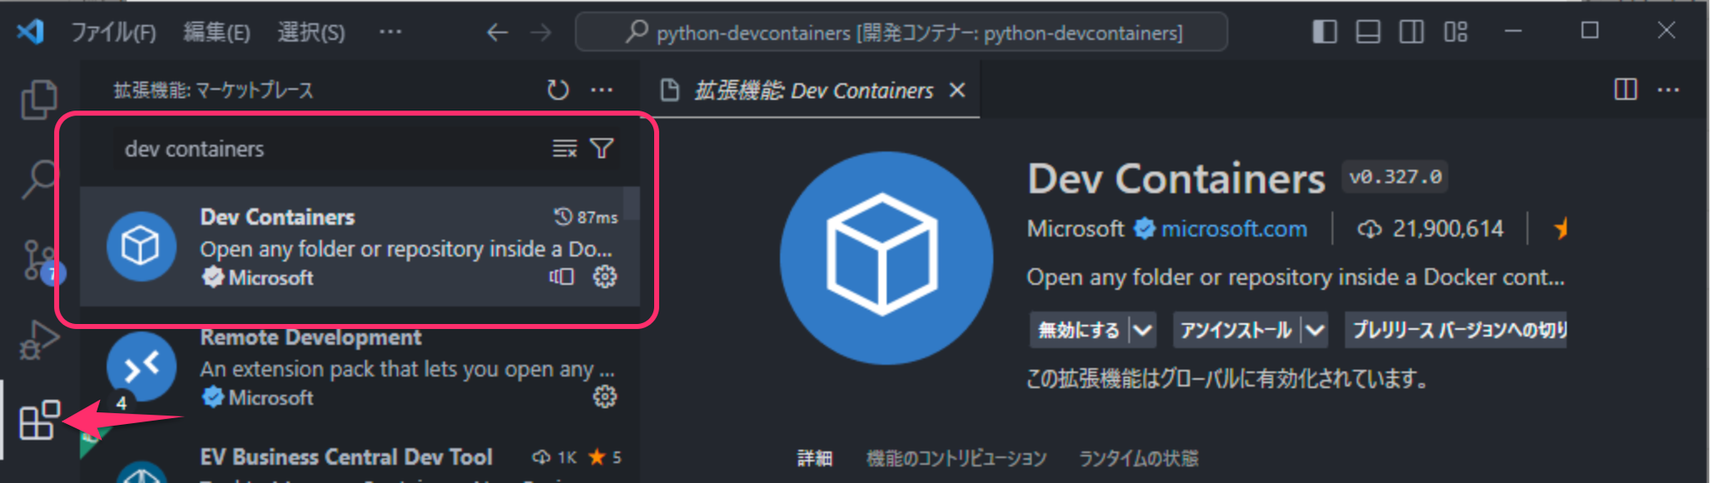Expand the 無効にする dropdown arrow
This screenshot has width=1710, height=483.
coord(1143,330)
